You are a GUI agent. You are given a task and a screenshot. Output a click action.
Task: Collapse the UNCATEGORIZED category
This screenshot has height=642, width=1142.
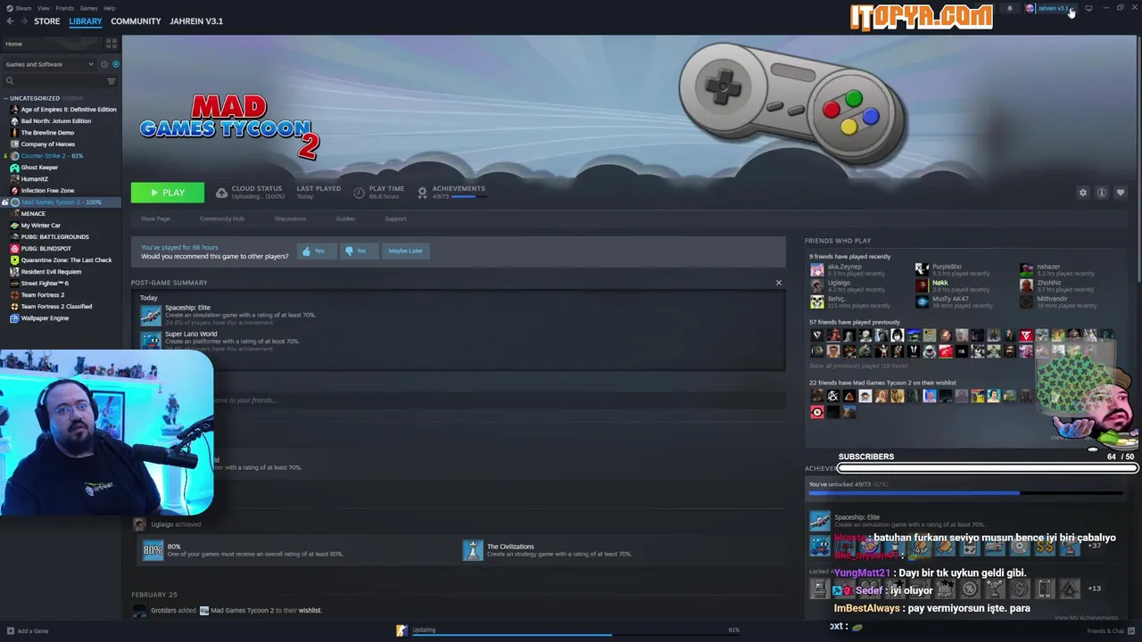click(34, 98)
